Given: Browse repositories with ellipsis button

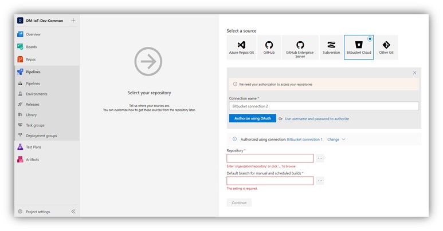Looking at the screenshot, I should [x=320, y=158].
